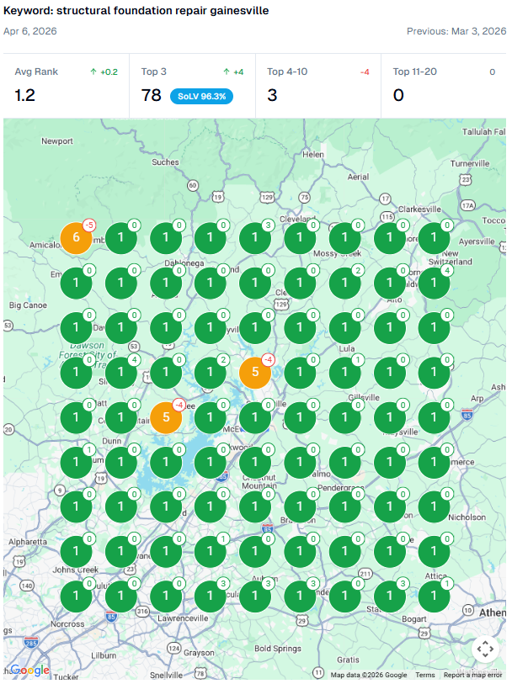This screenshot has width=512, height=684.
Task: Open the map pan control icon
Action: 485,650
